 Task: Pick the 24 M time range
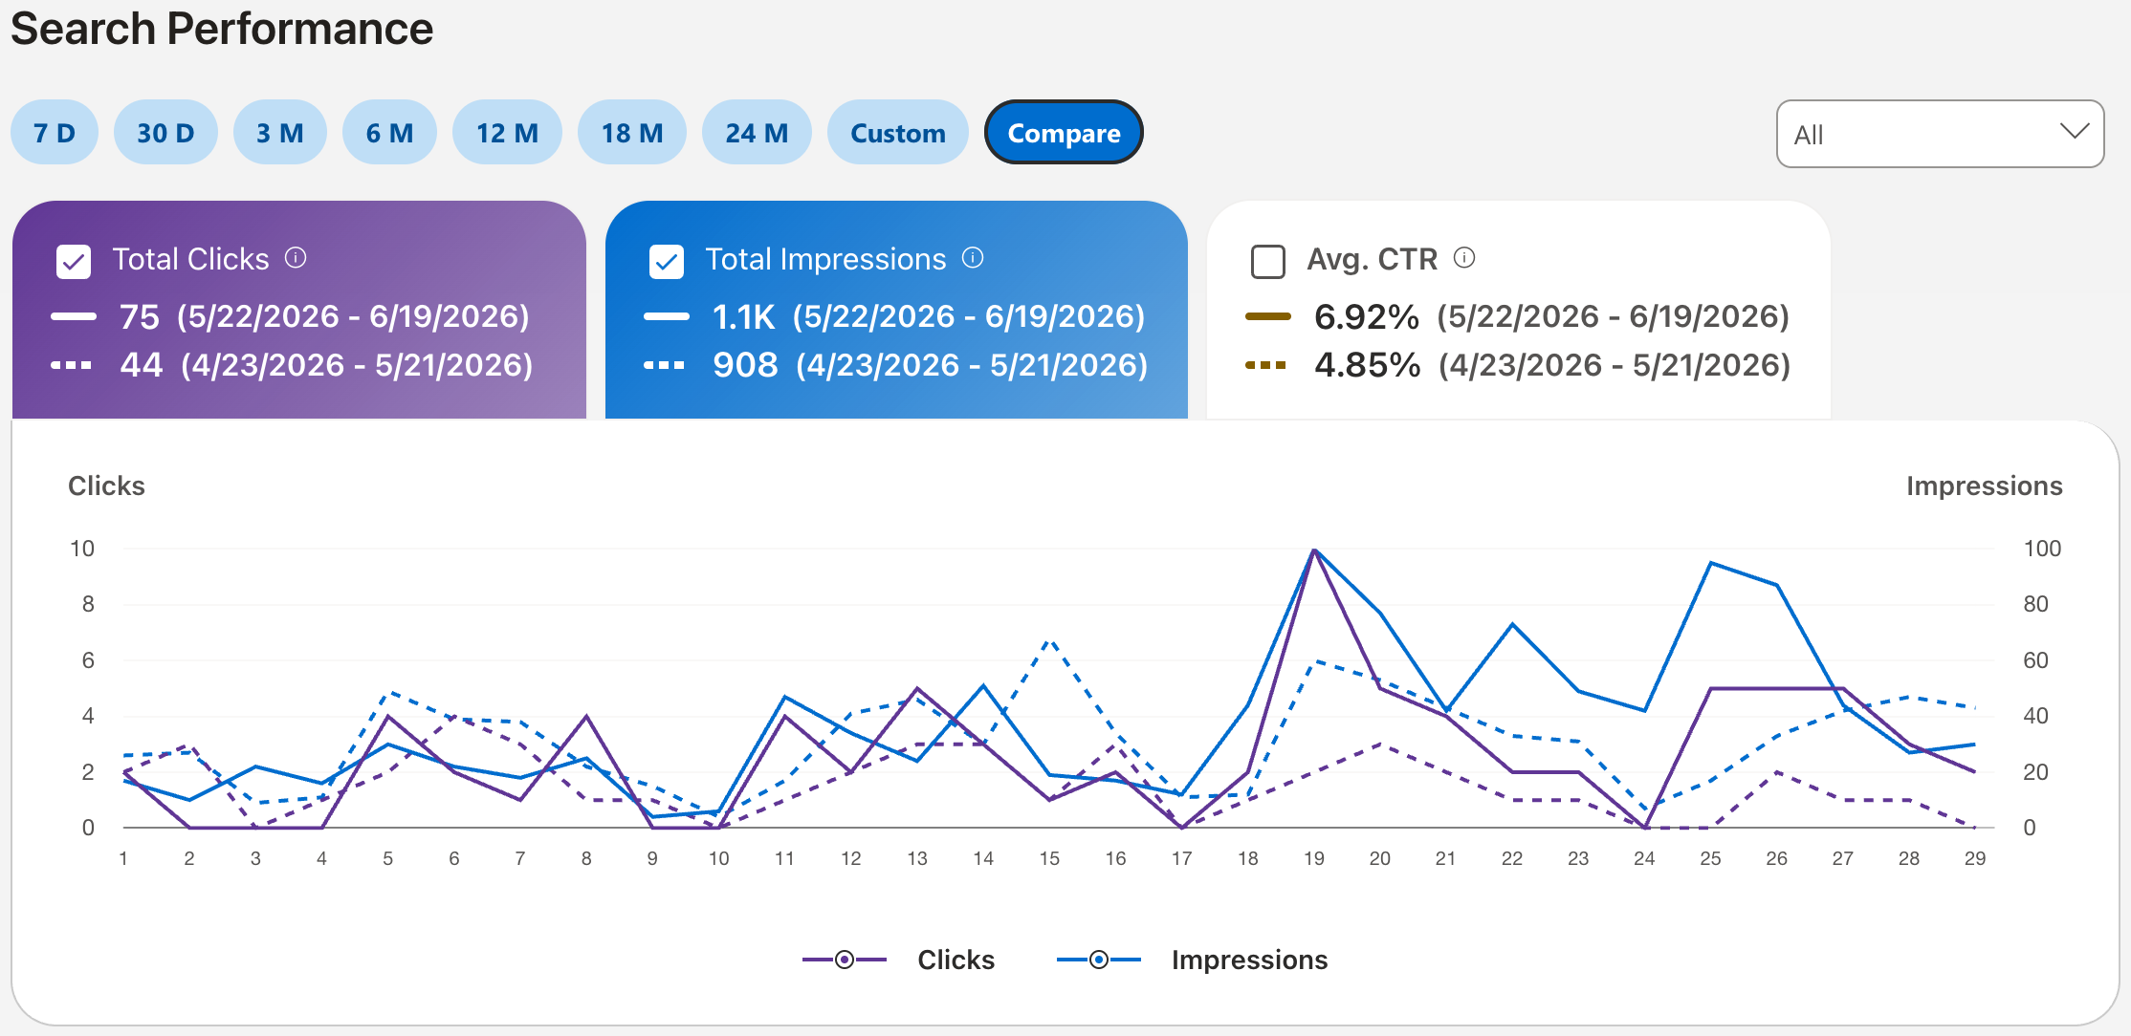[757, 133]
